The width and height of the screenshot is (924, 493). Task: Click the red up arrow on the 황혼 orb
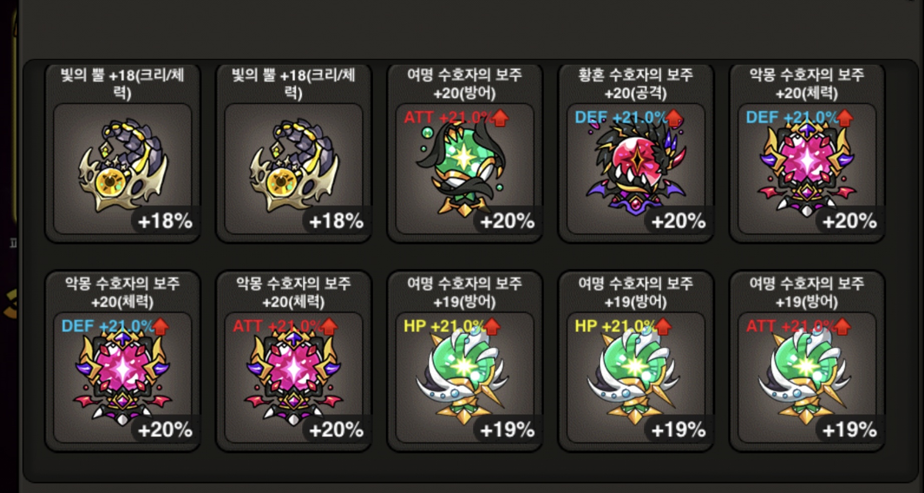pos(673,118)
